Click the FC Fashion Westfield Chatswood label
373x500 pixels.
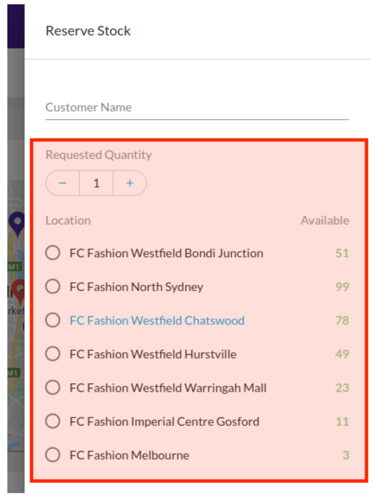coord(157,320)
